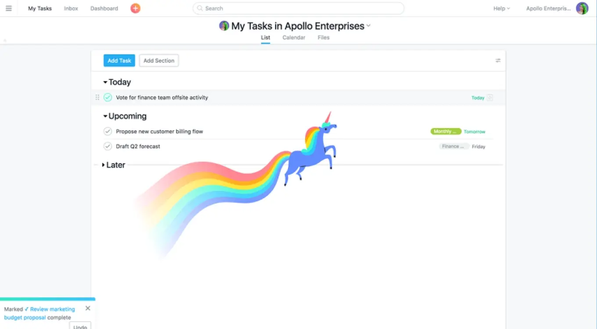Click the Add Task button
The width and height of the screenshot is (597, 329).
click(119, 61)
